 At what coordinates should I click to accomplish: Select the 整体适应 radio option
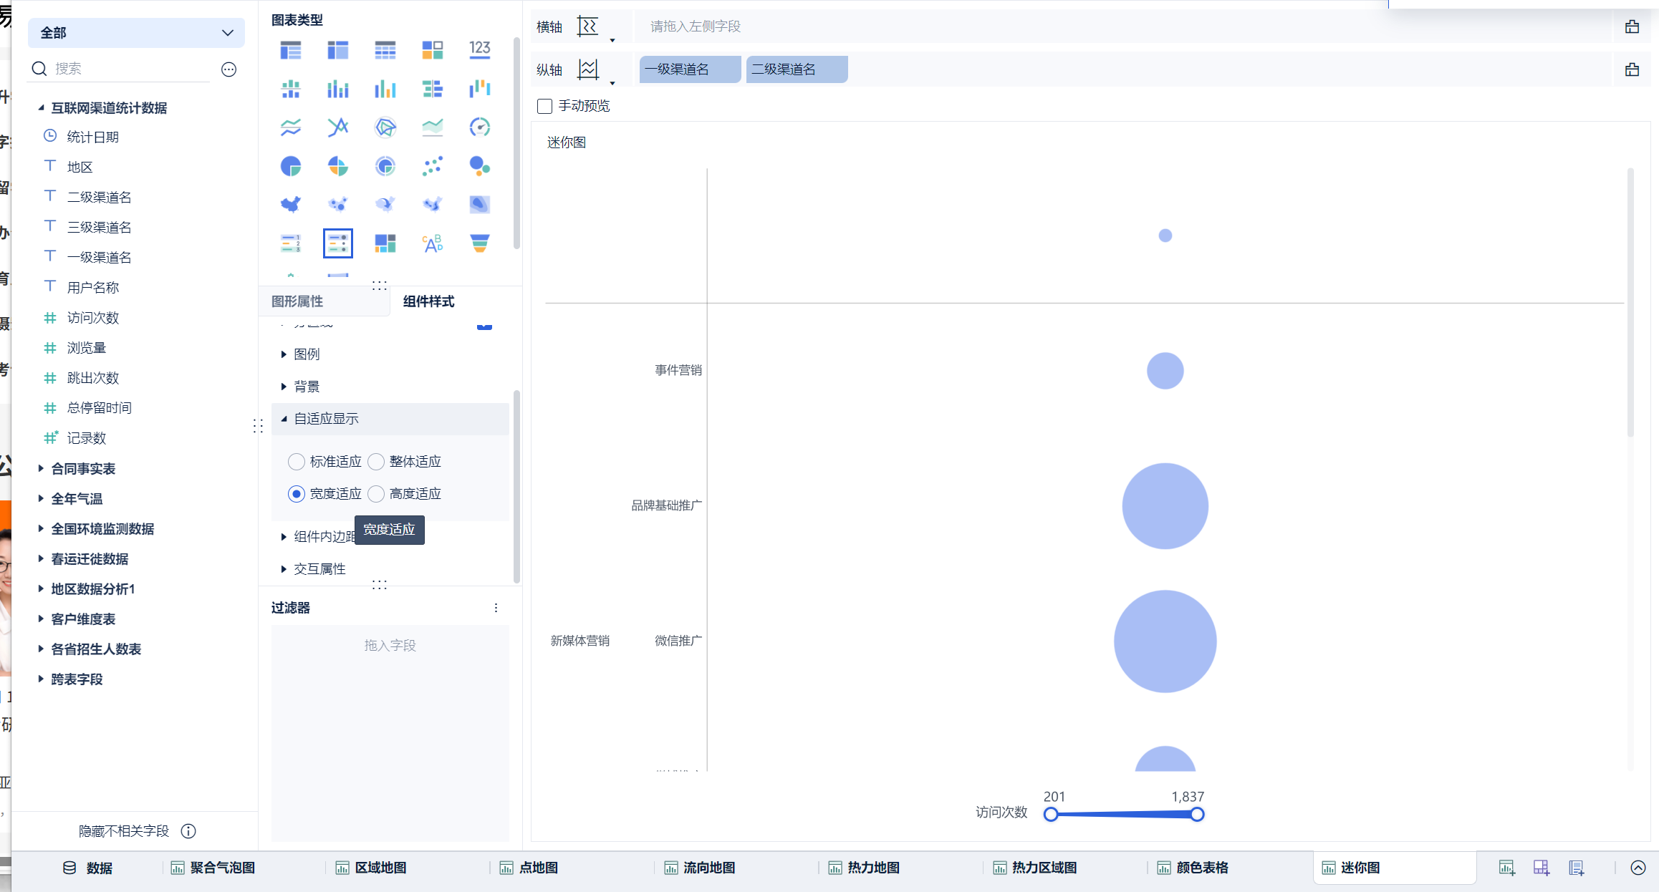pyautogui.click(x=376, y=462)
